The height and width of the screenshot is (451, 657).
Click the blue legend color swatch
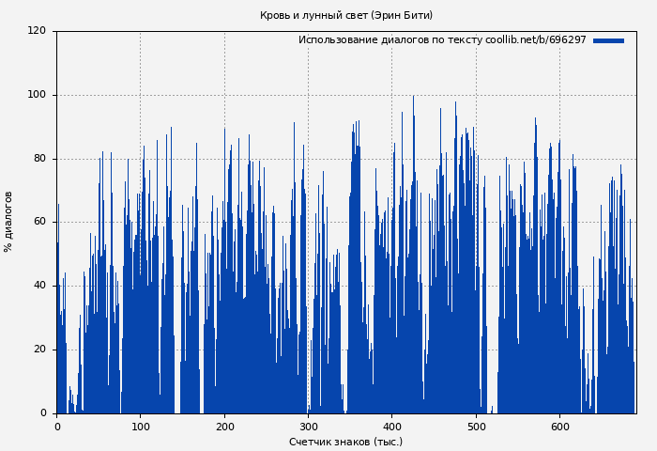[608, 40]
